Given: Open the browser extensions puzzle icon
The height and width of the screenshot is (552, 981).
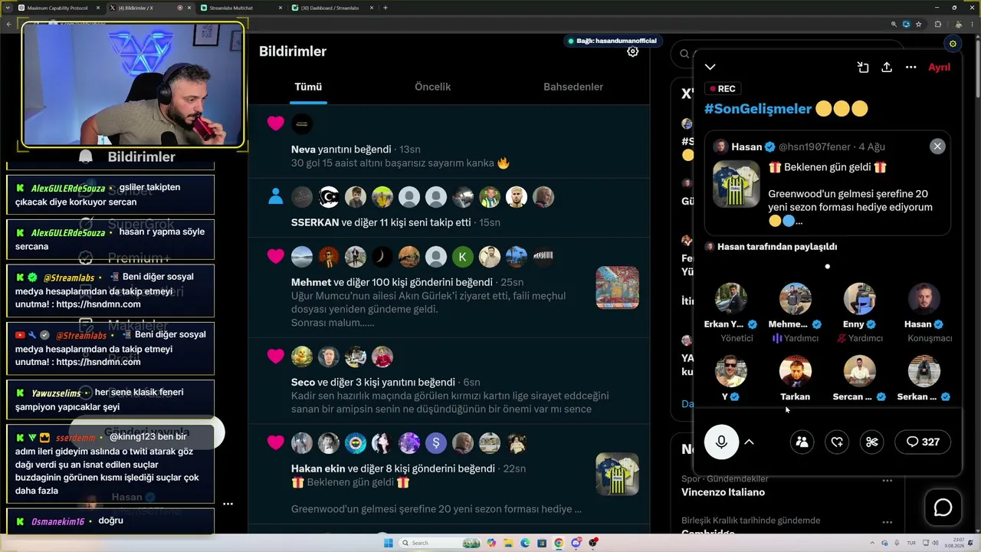Looking at the screenshot, I should tap(937, 24).
